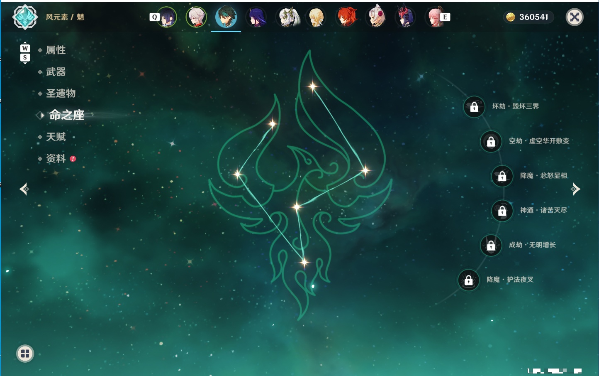Image resolution: width=599 pixels, height=376 pixels.
Task: Open the 武器 weapon tab
Action: coord(56,72)
